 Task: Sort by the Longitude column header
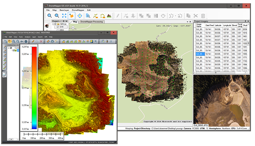pos(227,25)
